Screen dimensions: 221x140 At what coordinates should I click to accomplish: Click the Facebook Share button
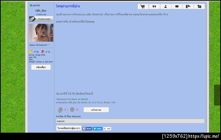click(x=87, y=129)
